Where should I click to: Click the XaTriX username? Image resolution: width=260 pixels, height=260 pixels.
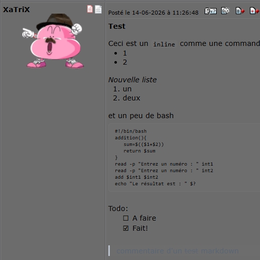pos(16,10)
